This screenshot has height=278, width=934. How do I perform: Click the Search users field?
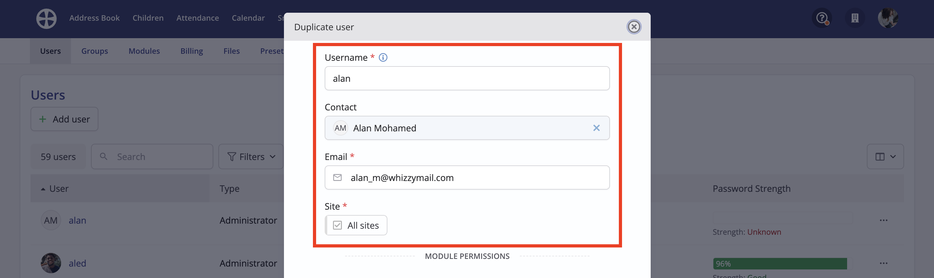[152, 156]
